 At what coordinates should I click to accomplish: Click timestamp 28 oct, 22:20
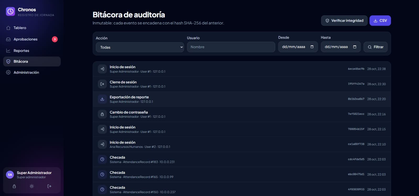click(376, 99)
